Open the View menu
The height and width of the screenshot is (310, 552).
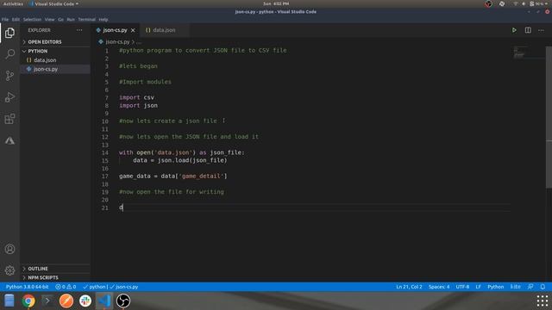click(50, 19)
